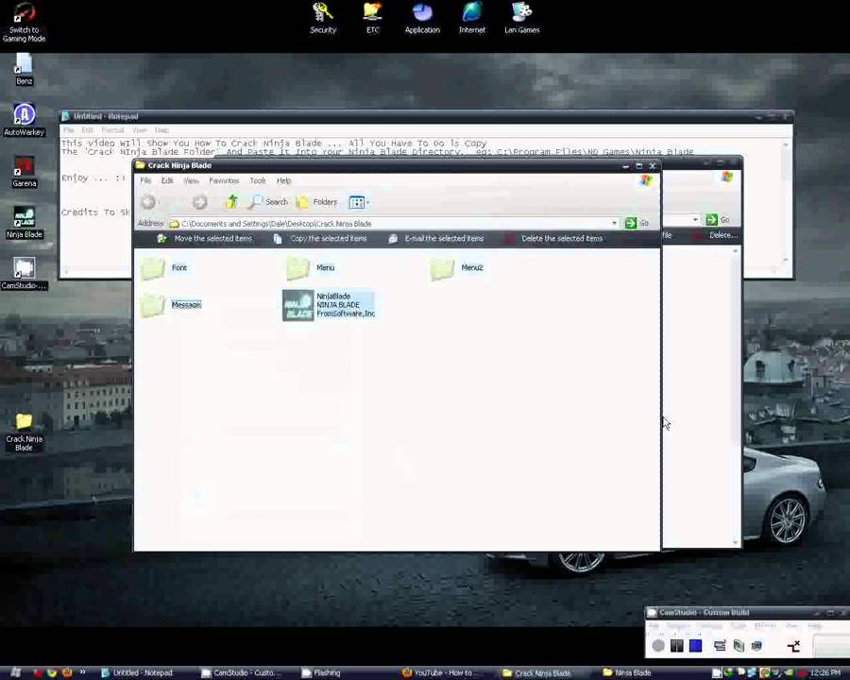Click the Windows Start button
850x680 pixels.
(15, 672)
